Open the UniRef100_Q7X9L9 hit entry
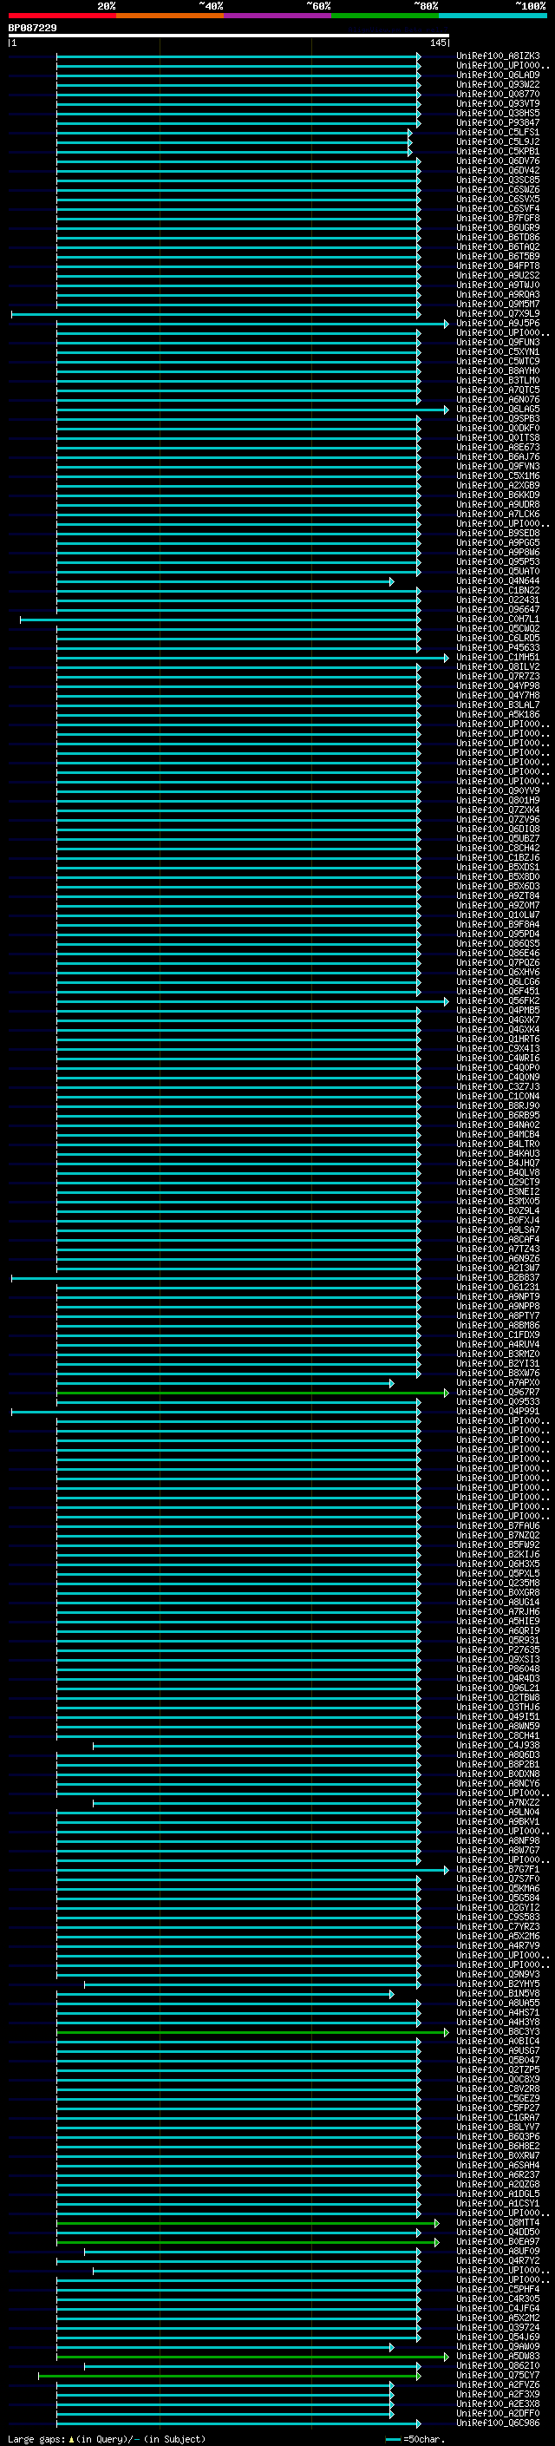The image size is (555, 2446). (x=498, y=313)
